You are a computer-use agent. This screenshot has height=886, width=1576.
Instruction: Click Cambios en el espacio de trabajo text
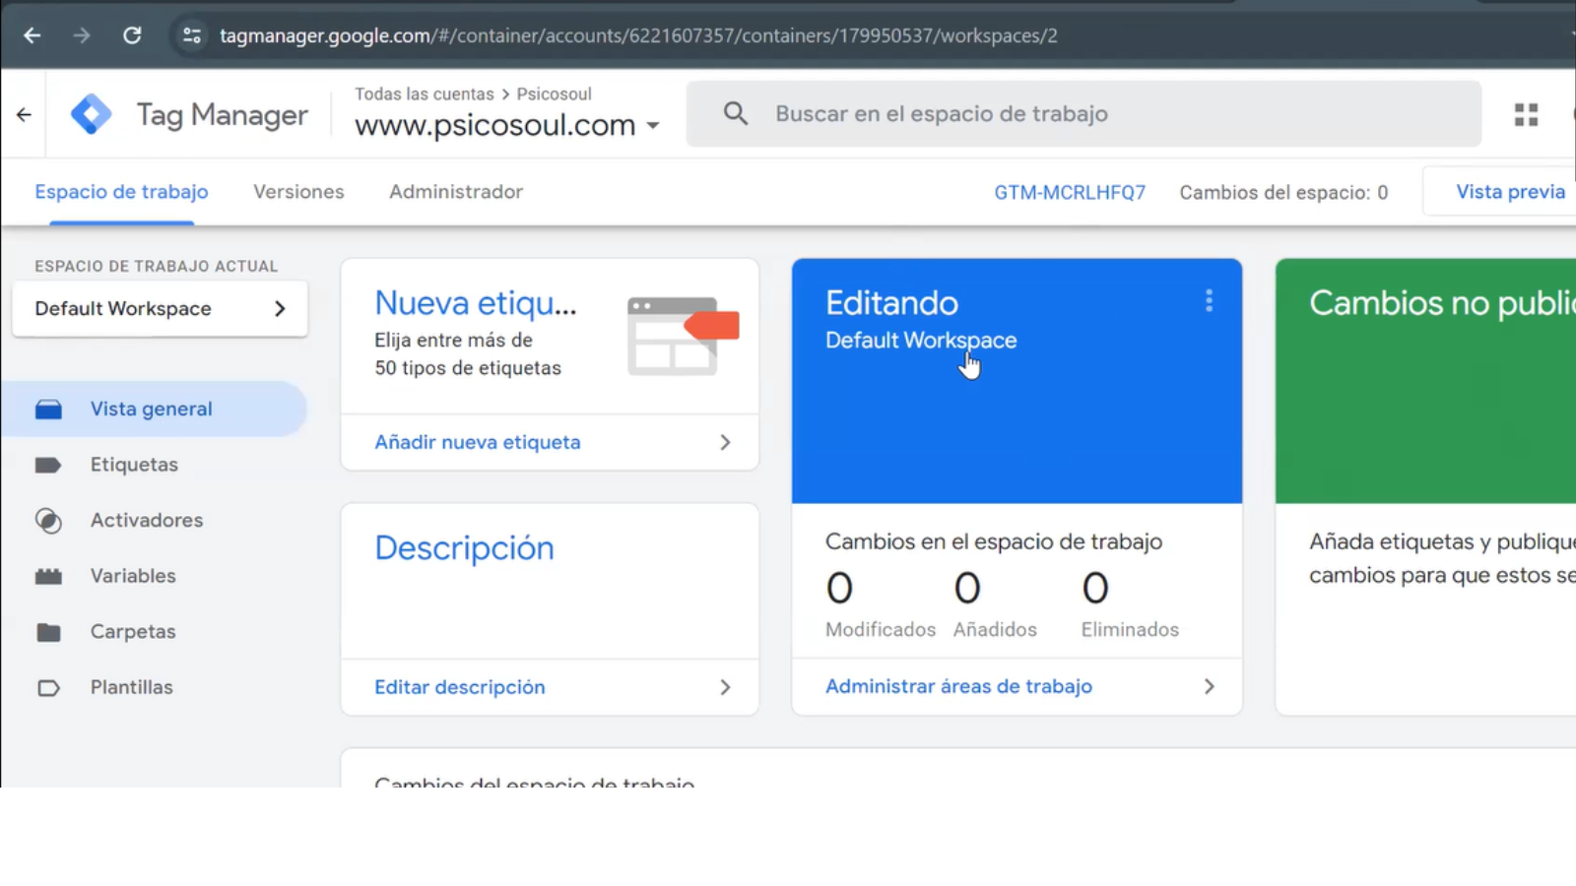[x=993, y=541]
